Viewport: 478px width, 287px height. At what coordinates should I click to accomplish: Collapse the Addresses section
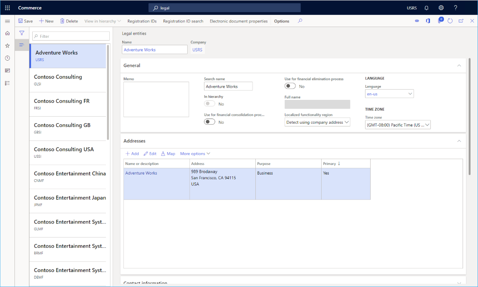point(459,141)
